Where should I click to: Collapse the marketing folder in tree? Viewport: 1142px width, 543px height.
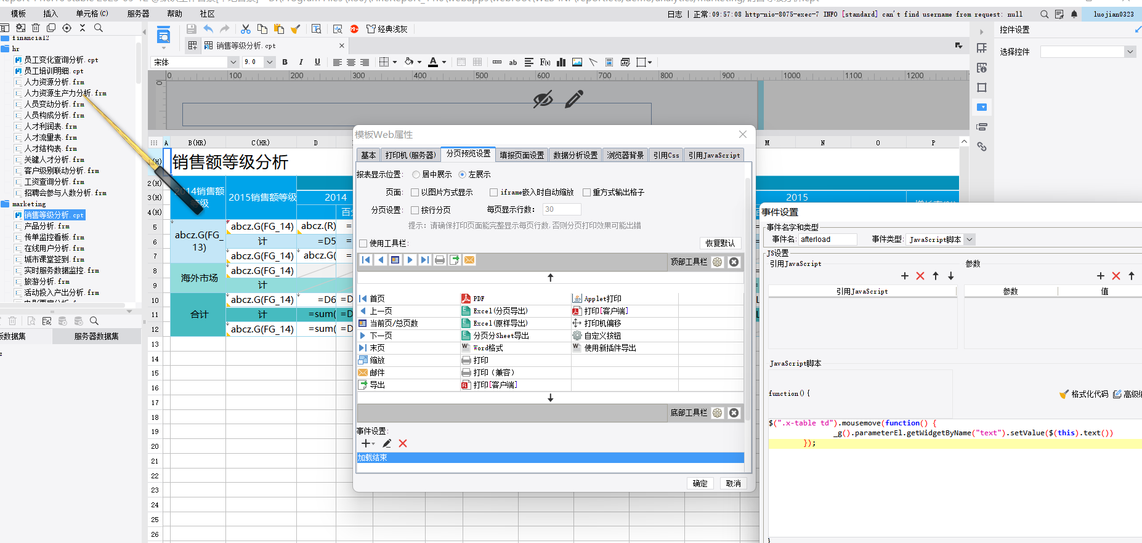pyautogui.click(x=6, y=204)
